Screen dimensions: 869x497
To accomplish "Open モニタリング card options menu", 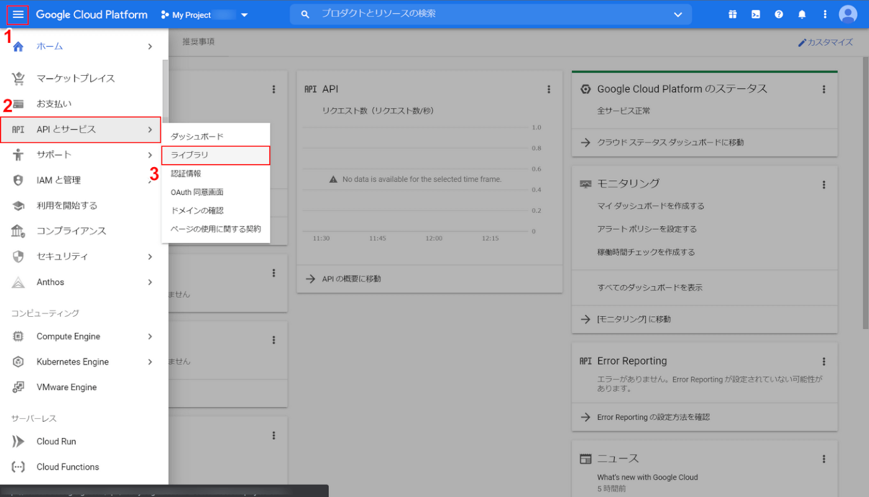I will pyautogui.click(x=824, y=185).
